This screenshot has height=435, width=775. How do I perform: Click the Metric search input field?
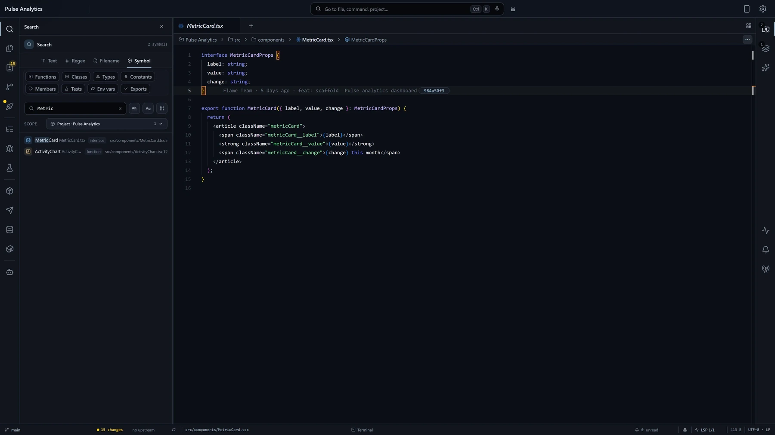[75, 108]
